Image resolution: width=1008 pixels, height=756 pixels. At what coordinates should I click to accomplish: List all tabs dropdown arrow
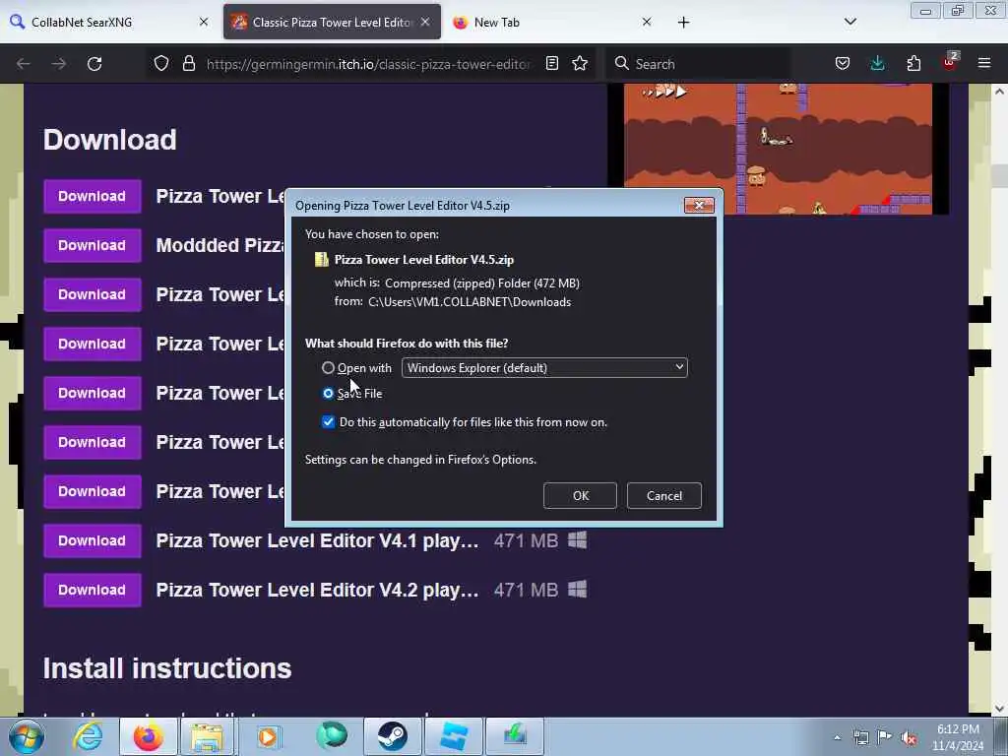[850, 22]
